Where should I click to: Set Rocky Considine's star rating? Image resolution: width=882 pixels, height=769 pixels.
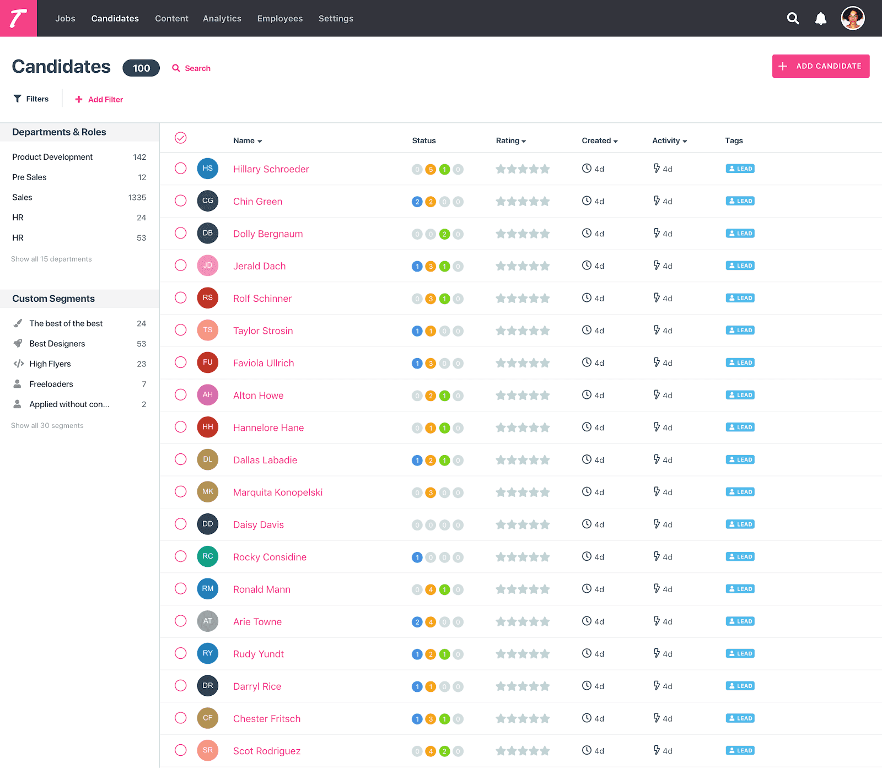(x=523, y=557)
